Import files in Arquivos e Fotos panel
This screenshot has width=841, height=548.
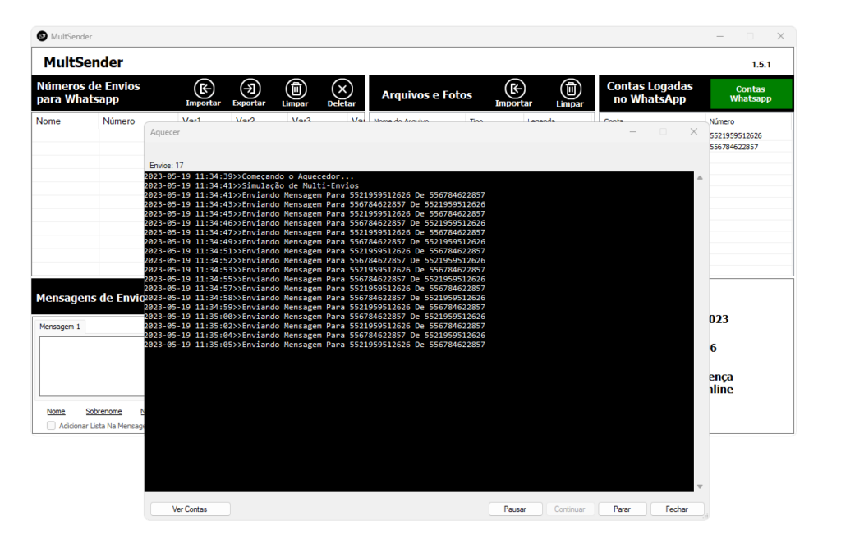(x=514, y=94)
